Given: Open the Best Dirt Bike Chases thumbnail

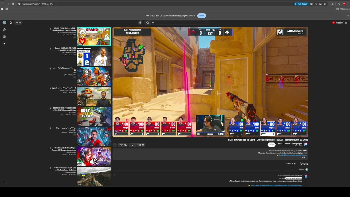Looking at the screenshot, I should [x=94, y=116].
